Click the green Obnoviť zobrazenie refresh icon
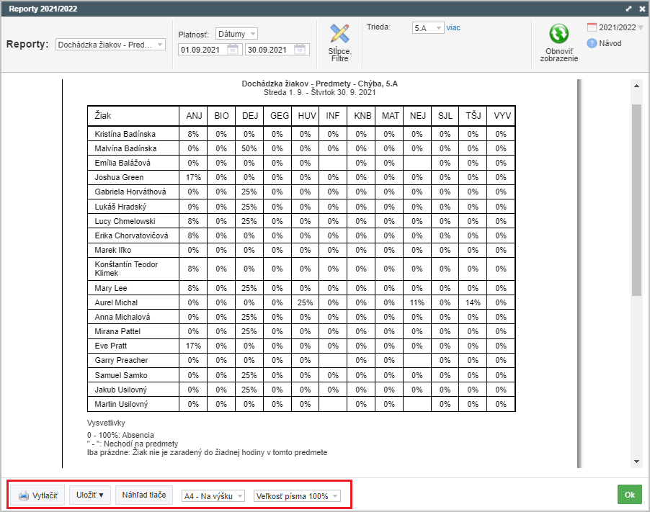This screenshot has width=650, height=512. pos(558,34)
